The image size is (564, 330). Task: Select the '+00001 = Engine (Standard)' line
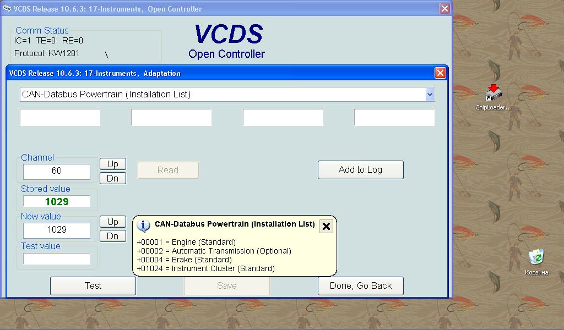[186, 242]
